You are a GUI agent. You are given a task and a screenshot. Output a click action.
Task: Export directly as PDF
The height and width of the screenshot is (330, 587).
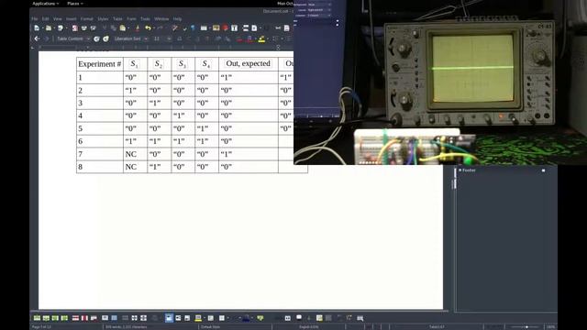coord(75,28)
